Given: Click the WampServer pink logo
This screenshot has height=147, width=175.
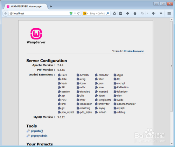Looking at the screenshot, I should [36, 34].
